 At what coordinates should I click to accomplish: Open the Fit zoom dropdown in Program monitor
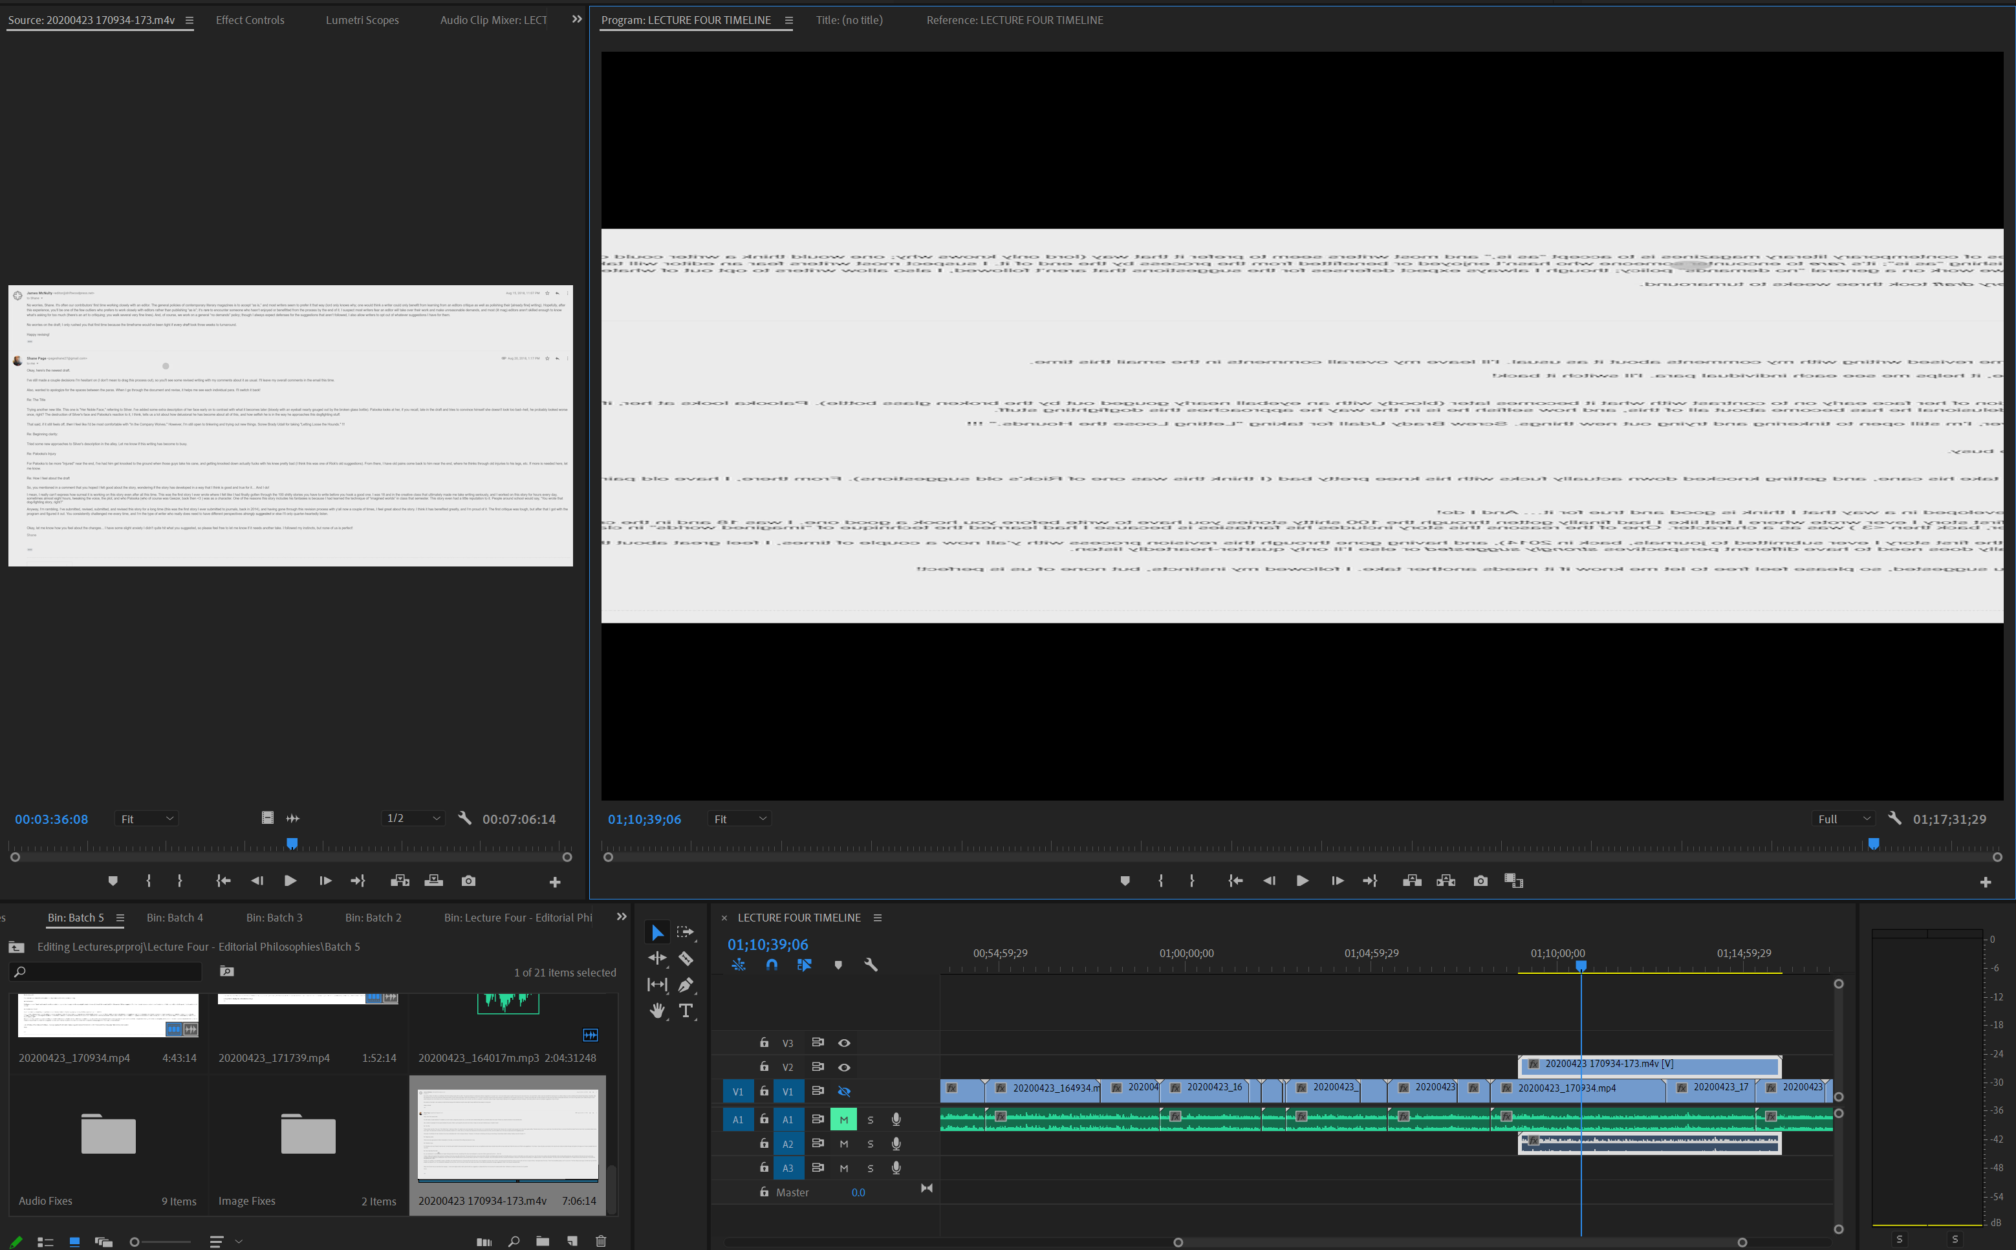[x=739, y=819]
